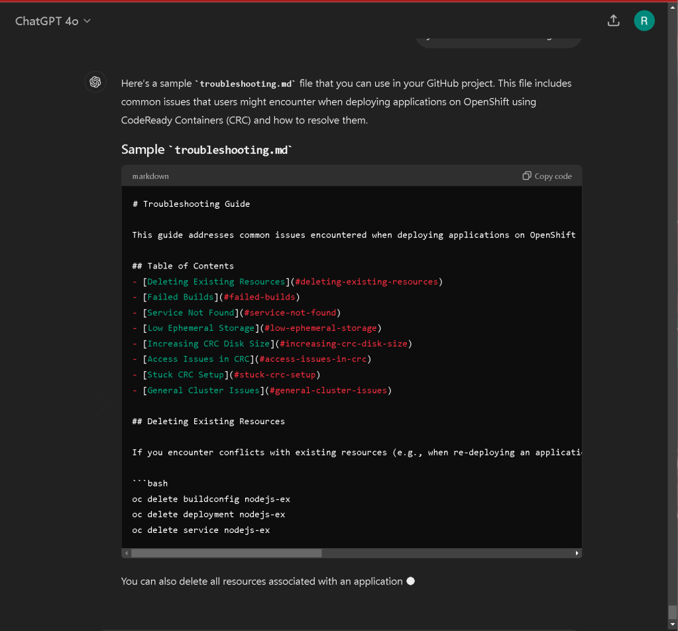
Task: Click the page vertical scrollbar thumb
Action: point(673,612)
